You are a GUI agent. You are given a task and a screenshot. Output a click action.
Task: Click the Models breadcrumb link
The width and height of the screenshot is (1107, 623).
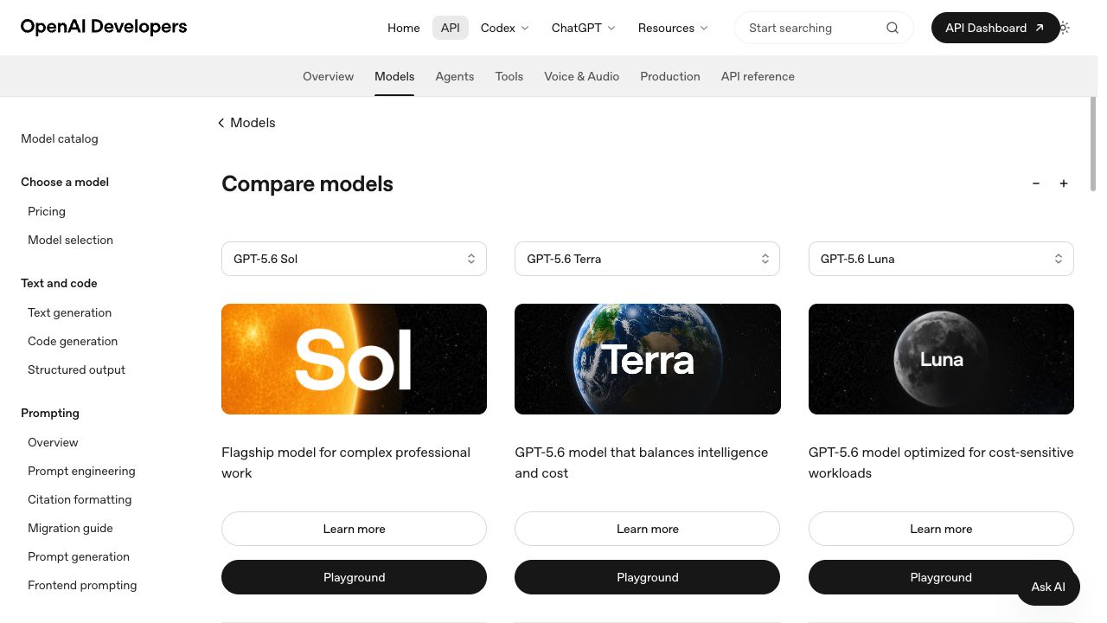pos(253,123)
